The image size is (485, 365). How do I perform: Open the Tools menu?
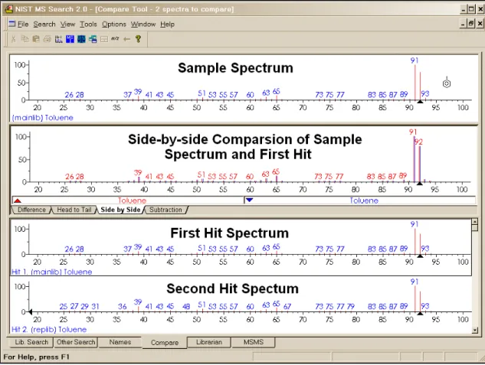tap(88, 24)
